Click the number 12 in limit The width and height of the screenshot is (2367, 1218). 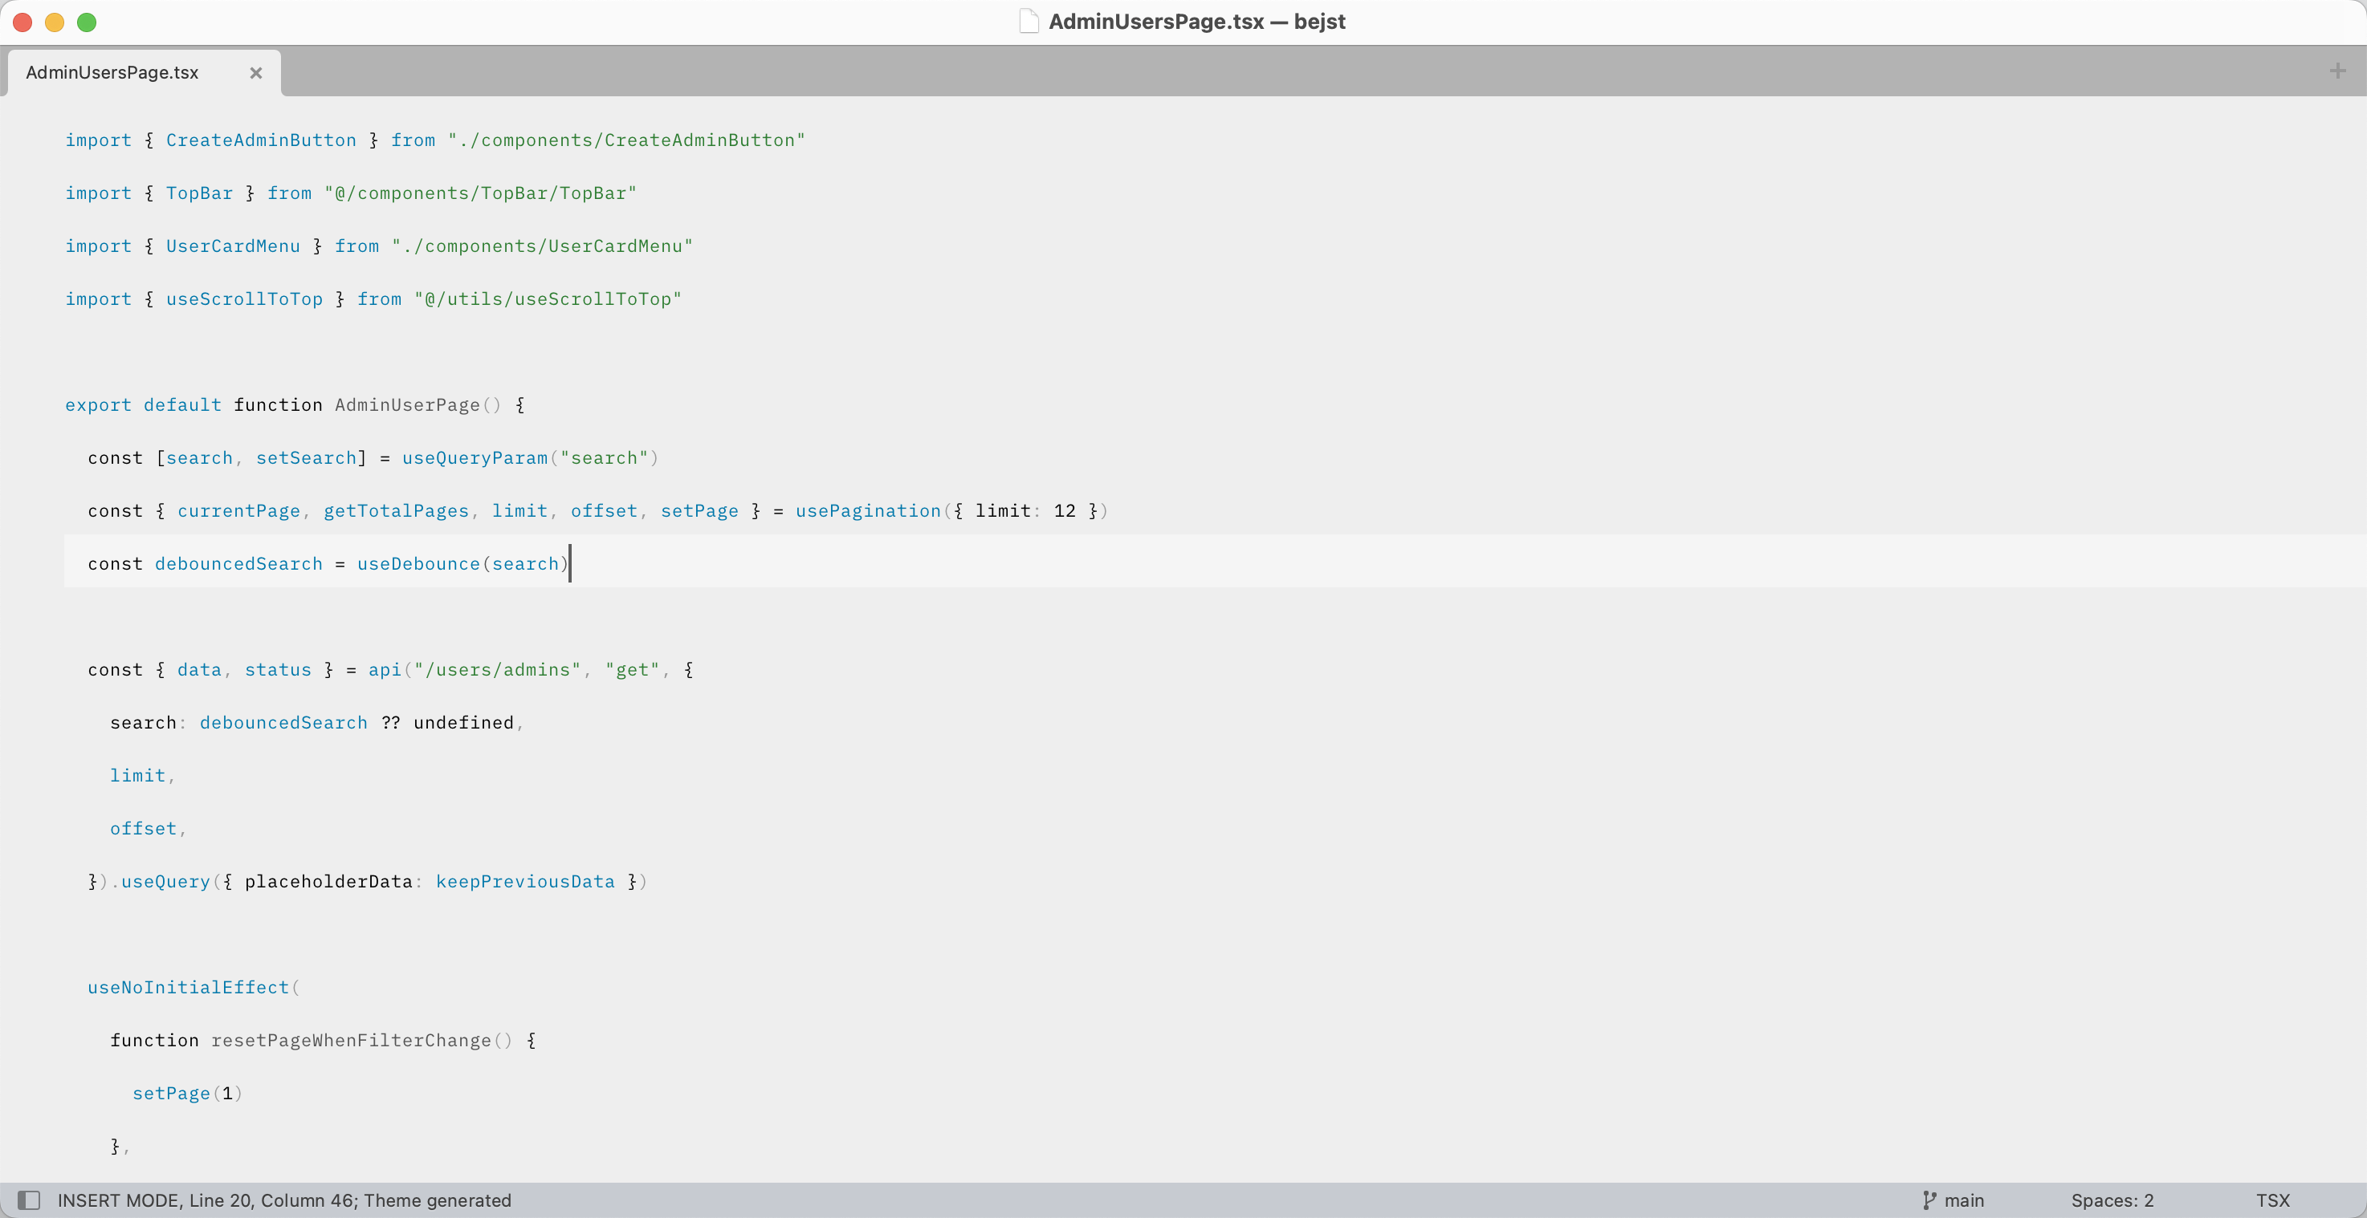(1064, 511)
